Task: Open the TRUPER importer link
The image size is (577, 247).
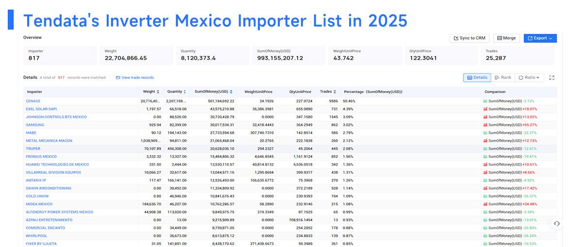Action: coord(33,149)
